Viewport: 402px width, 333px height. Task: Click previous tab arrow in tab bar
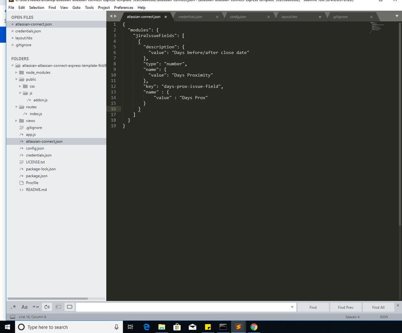(x=111, y=16)
